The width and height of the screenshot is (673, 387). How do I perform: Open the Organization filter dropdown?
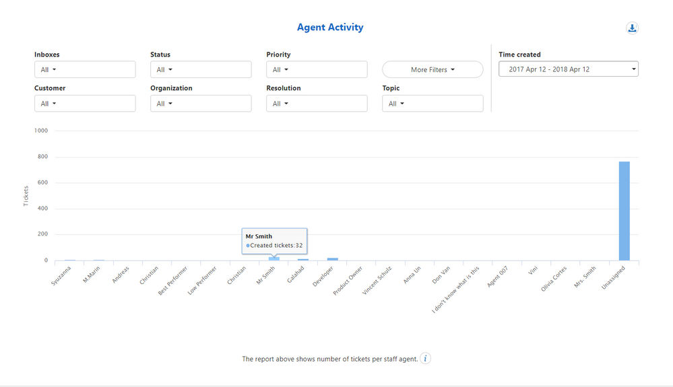201,103
